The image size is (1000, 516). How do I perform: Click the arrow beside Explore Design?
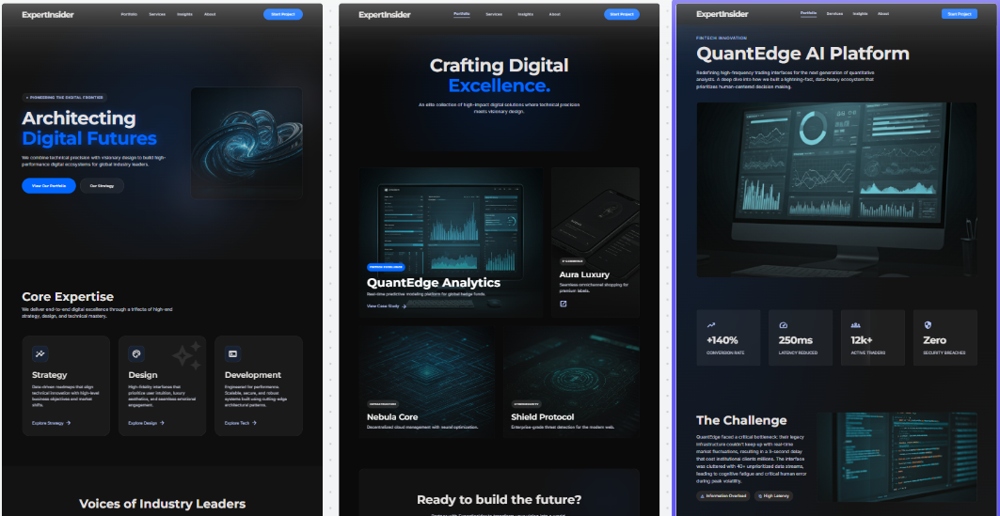(x=162, y=423)
